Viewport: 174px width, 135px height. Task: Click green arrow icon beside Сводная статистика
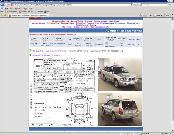(30, 55)
